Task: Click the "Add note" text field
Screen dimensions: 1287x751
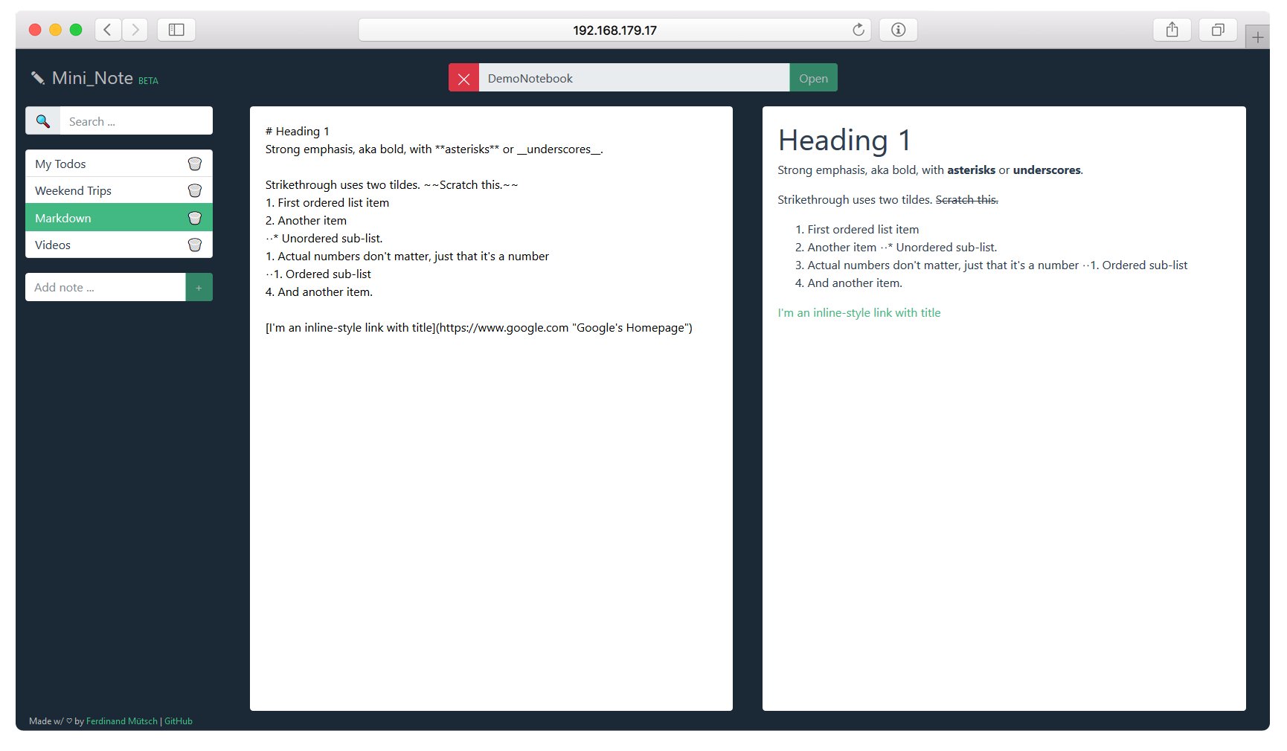Action: 105,286
